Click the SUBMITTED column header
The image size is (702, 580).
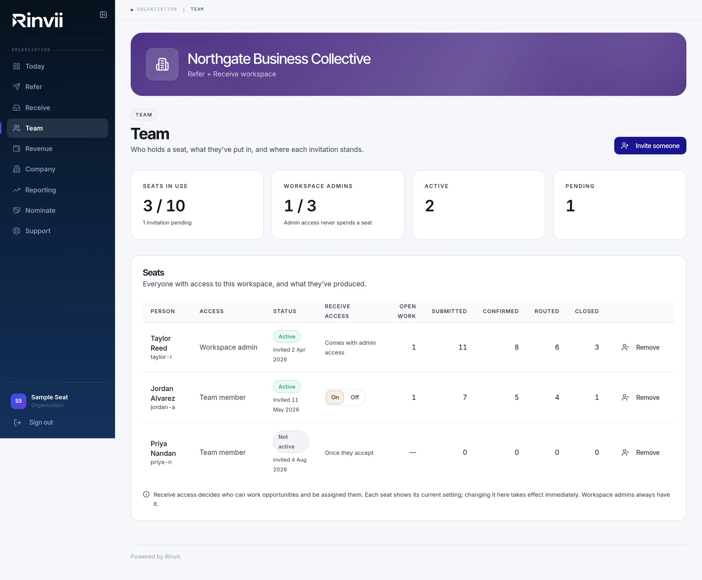point(449,311)
